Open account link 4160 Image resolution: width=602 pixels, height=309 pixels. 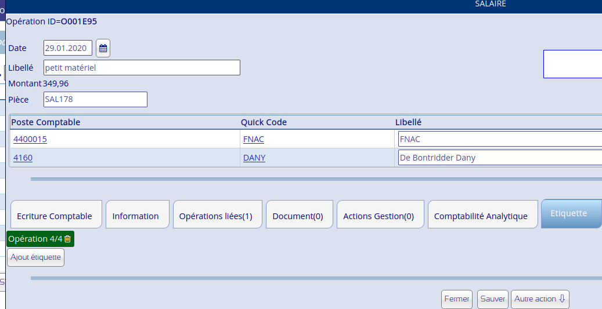click(23, 157)
